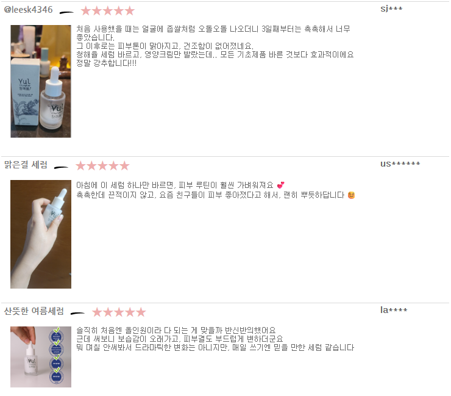Screen dimensions: 451x396
Task: Click the brush stroke dash after 산뜻한 여름세럼
Action: click(x=77, y=314)
